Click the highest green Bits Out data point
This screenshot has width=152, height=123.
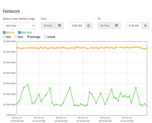point(28,85)
